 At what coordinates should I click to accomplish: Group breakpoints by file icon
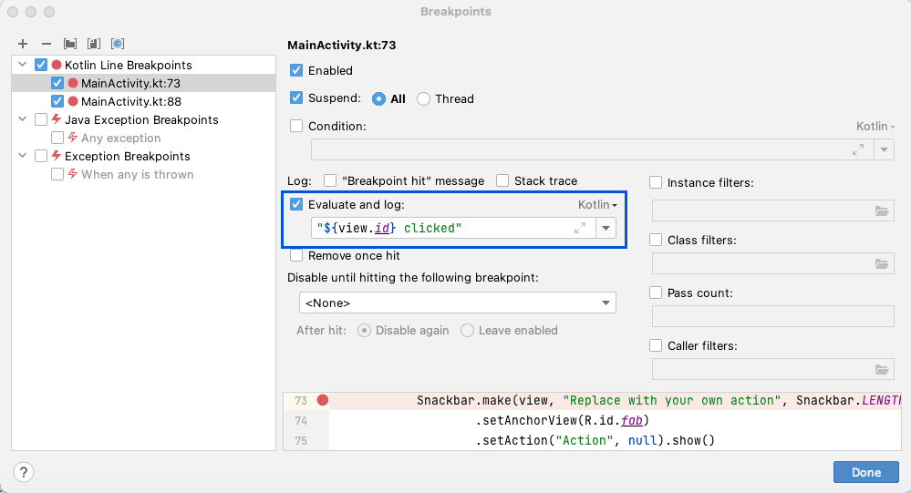coord(94,44)
